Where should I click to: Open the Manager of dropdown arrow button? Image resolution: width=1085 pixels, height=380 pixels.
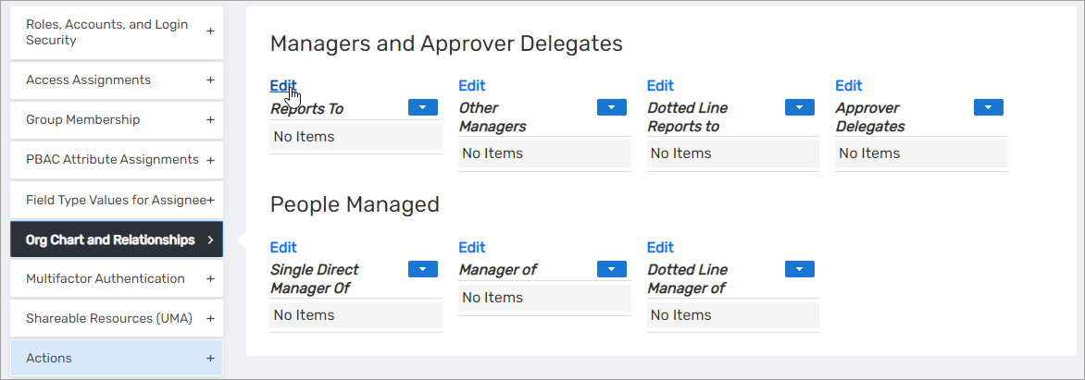611,269
